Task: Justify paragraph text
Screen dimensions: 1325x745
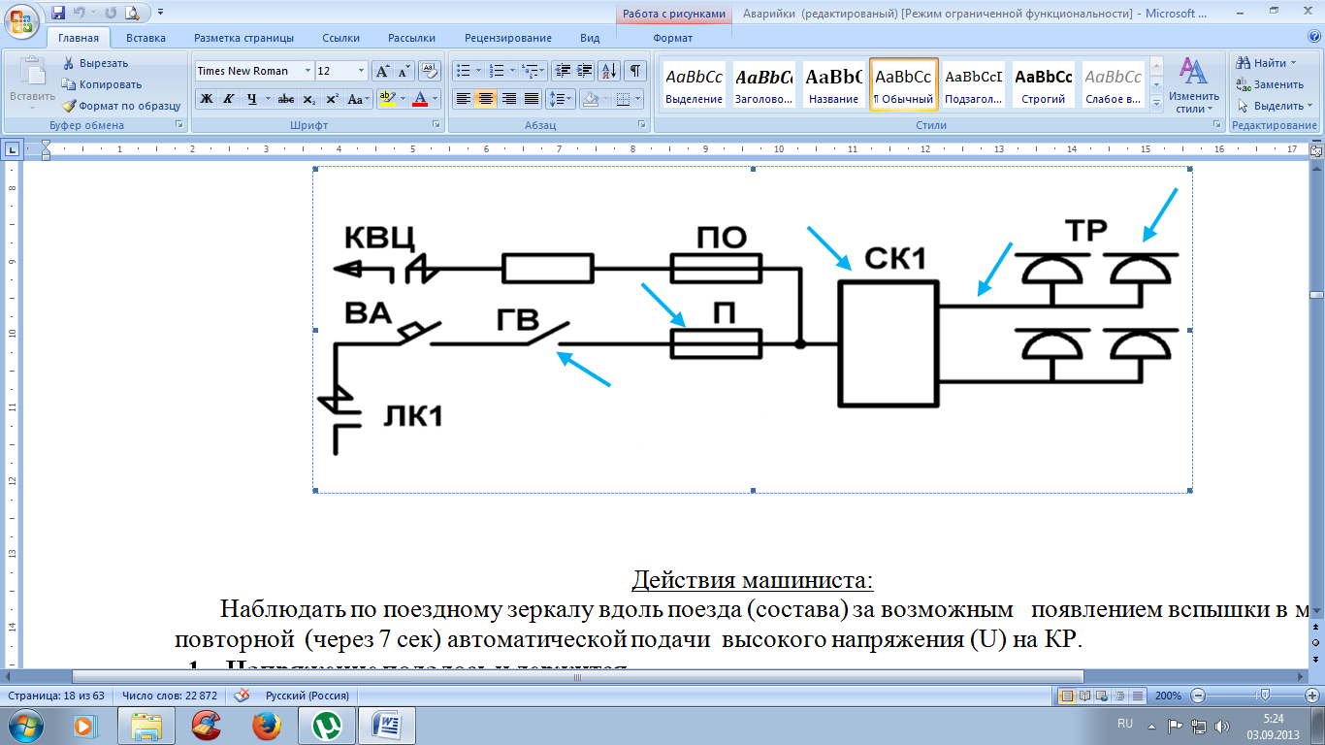Action: coord(532,99)
